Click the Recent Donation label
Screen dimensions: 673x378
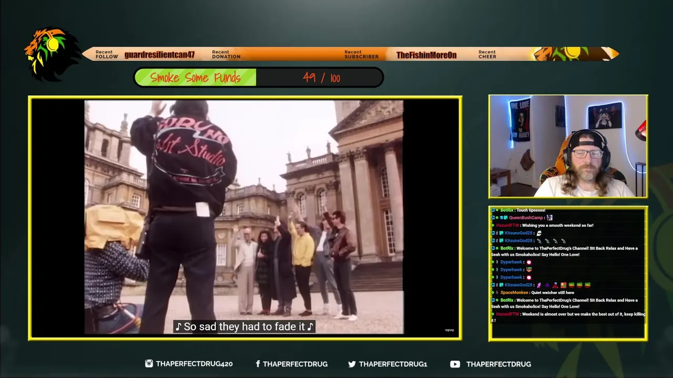point(226,55)
